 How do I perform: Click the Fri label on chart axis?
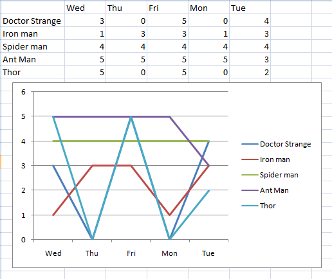131,253
